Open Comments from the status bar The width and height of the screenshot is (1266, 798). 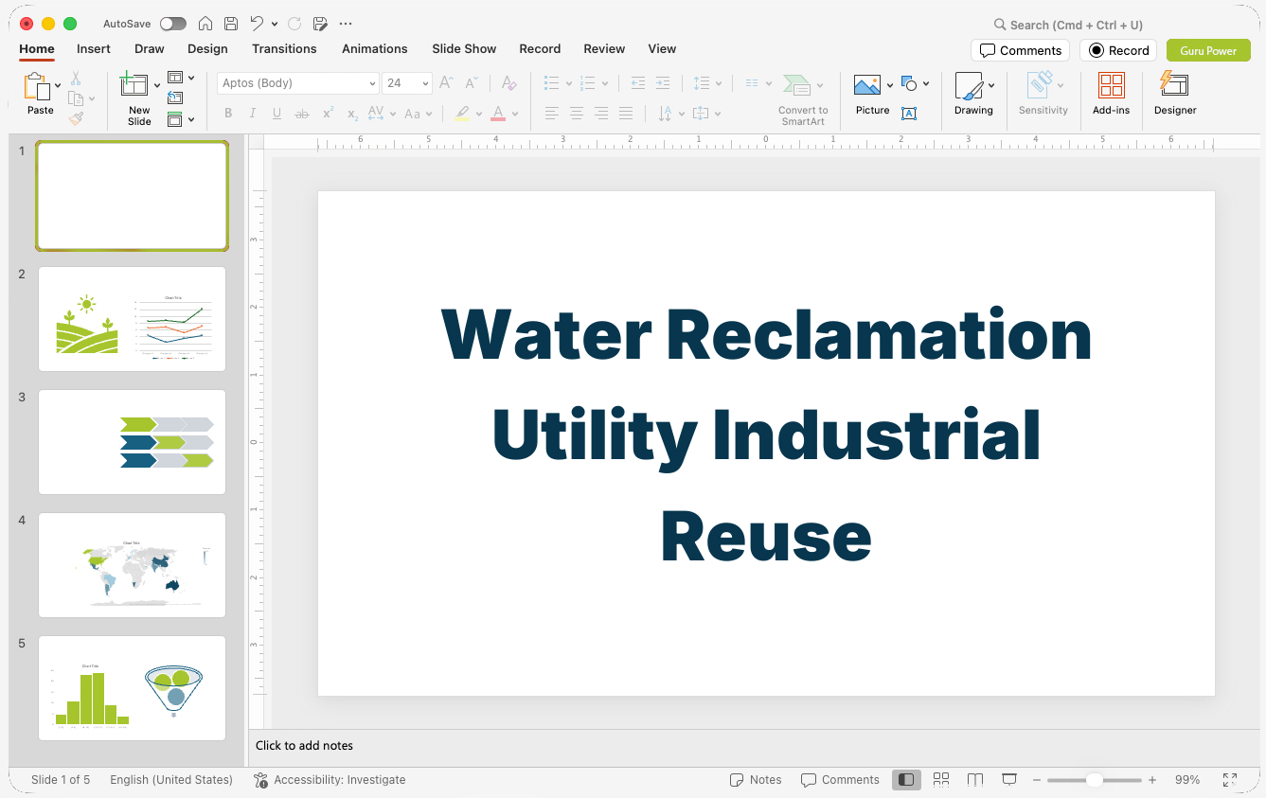(840, 780)
